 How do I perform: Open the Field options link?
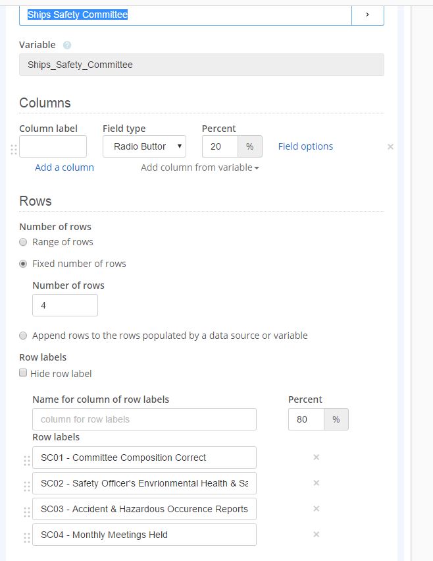pyautogui.click(x=305, y=146)
